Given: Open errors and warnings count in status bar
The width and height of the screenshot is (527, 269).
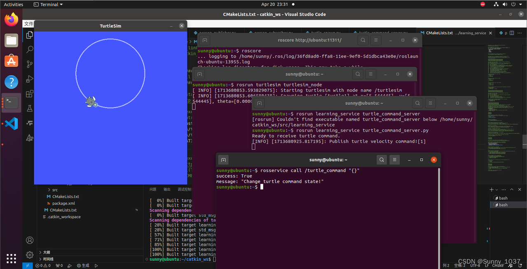Looking at the screenshot, I should pos(43,266).
